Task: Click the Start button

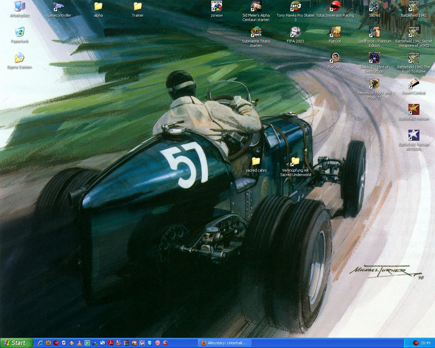Action: [x=17, y=343]
